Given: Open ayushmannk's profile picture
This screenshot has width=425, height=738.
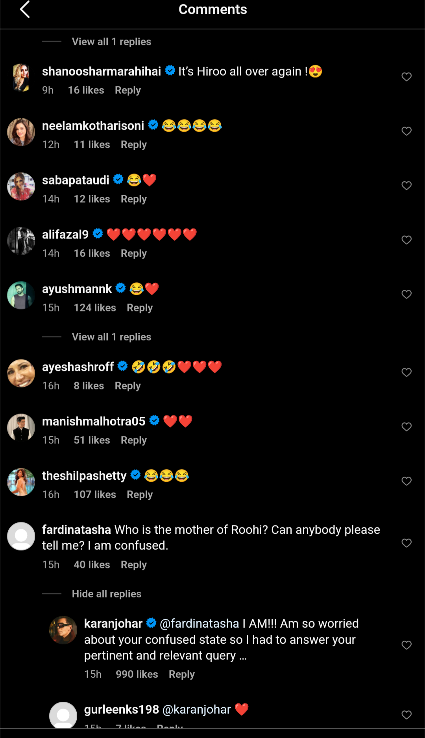Looking at the screenshot, I should pyautogui.click(x=21, y=295).
